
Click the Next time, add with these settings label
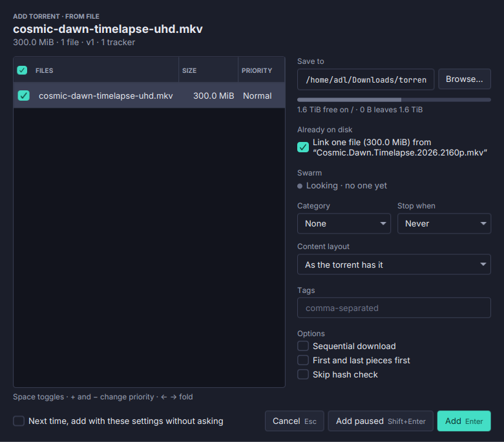click(x=126, y=421)
